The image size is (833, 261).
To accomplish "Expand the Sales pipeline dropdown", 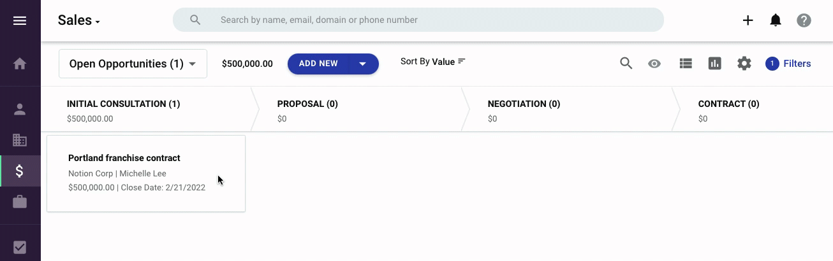I will [79, 20].
